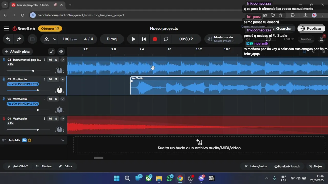
Task: Expand track 02 chevron dropdown
Action: tap(63, 79)
